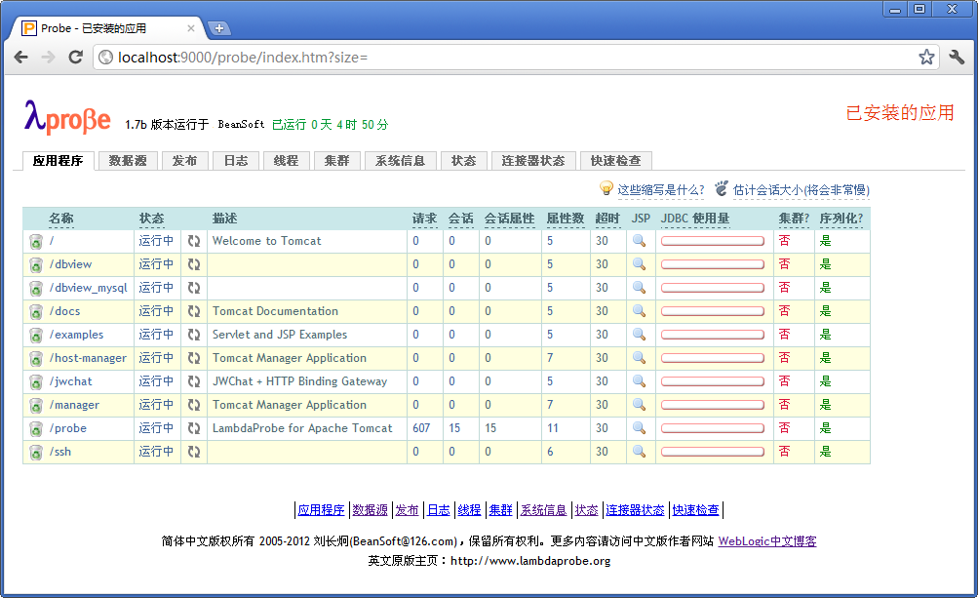The width and height of the screenshot is (978, 598).
Task: Open JSP magnifier icon for /jwchat
Action: point(640,381)
